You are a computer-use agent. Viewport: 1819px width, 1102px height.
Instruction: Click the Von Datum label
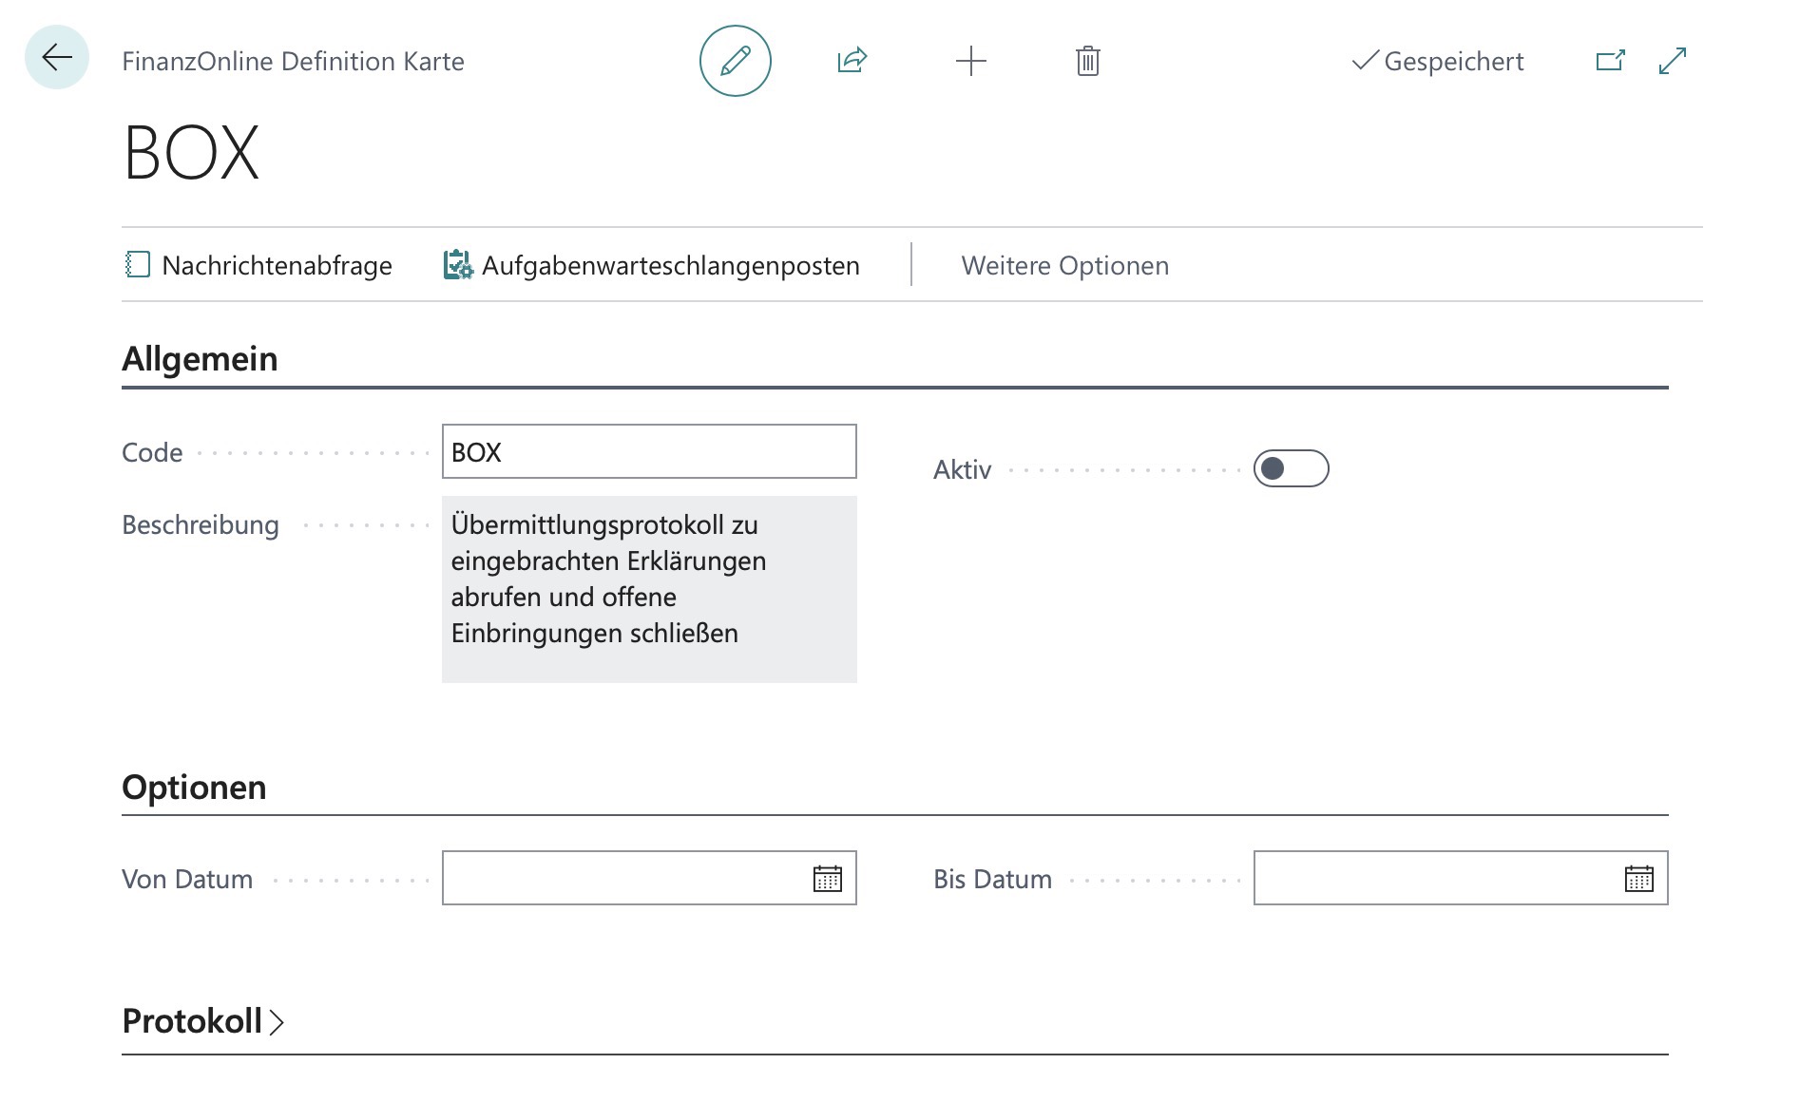tap(187, 879)
